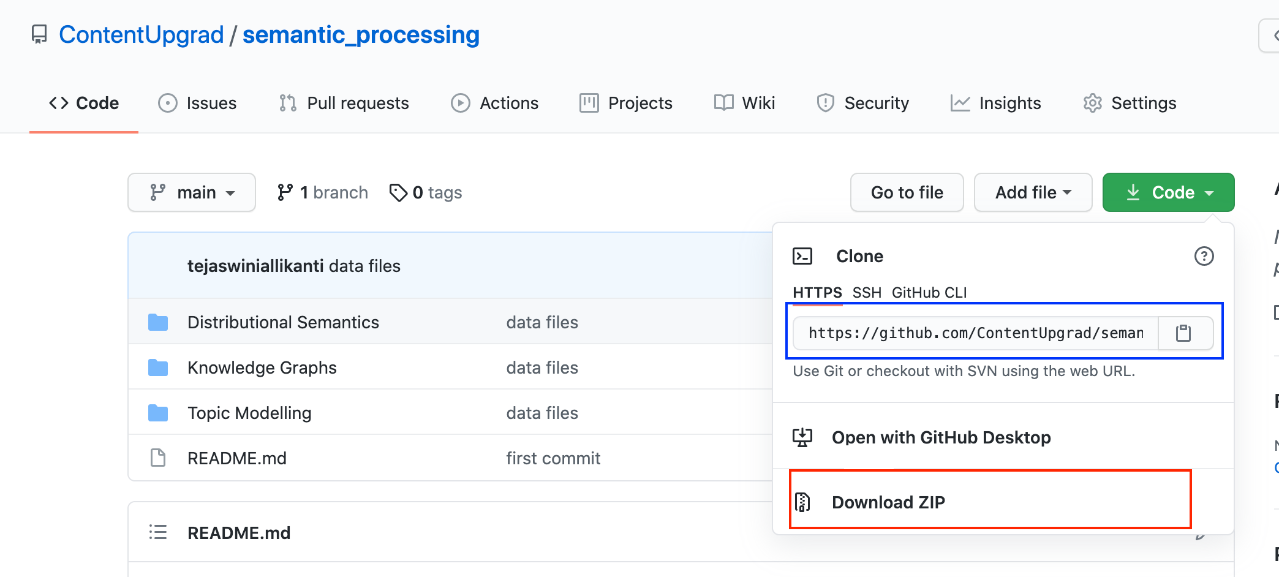1279x577 pixels.
Task: Open the Projects tab
Action: [626, 103]
